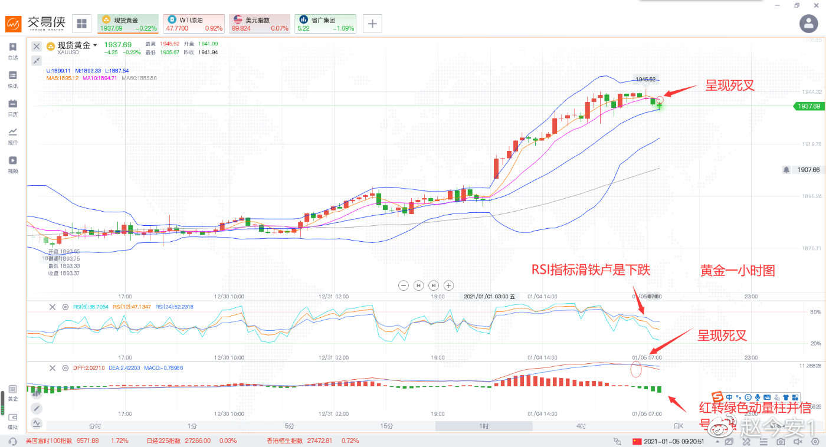
Task: Select the 1时 timeframe tab
Action: tap(484, 426)
